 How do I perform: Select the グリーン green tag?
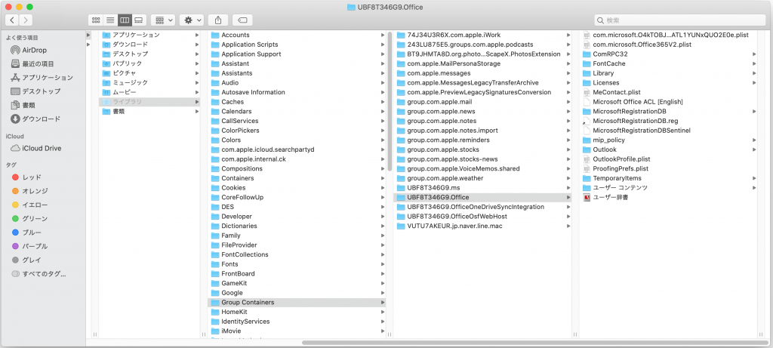[x=29, y=218]
